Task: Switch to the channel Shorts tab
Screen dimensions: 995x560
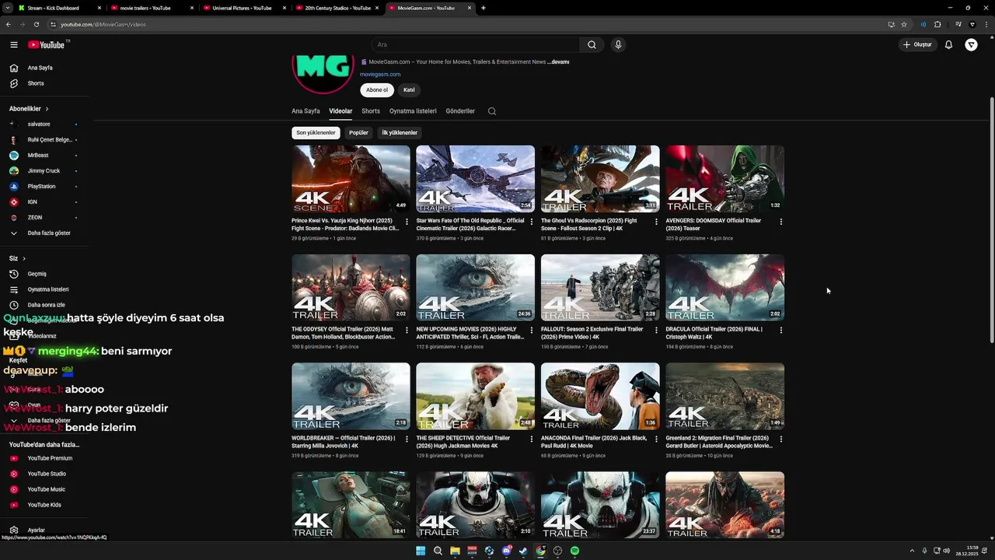Action: [371, 111]
